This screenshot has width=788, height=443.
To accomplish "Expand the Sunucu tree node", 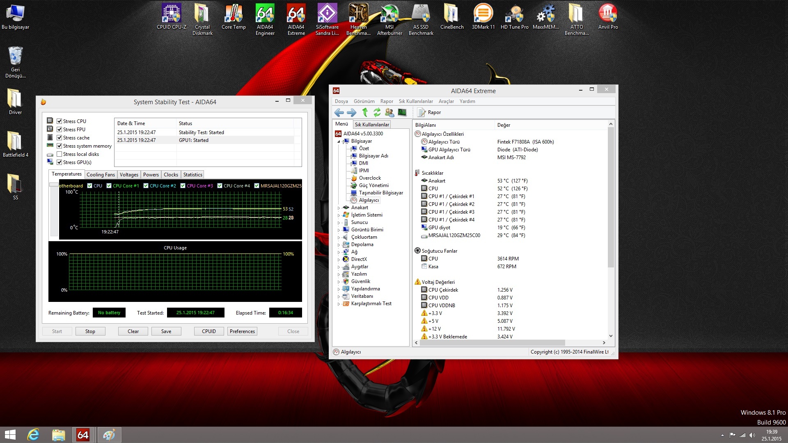I will pyautogui.click(x=339, y=223).
